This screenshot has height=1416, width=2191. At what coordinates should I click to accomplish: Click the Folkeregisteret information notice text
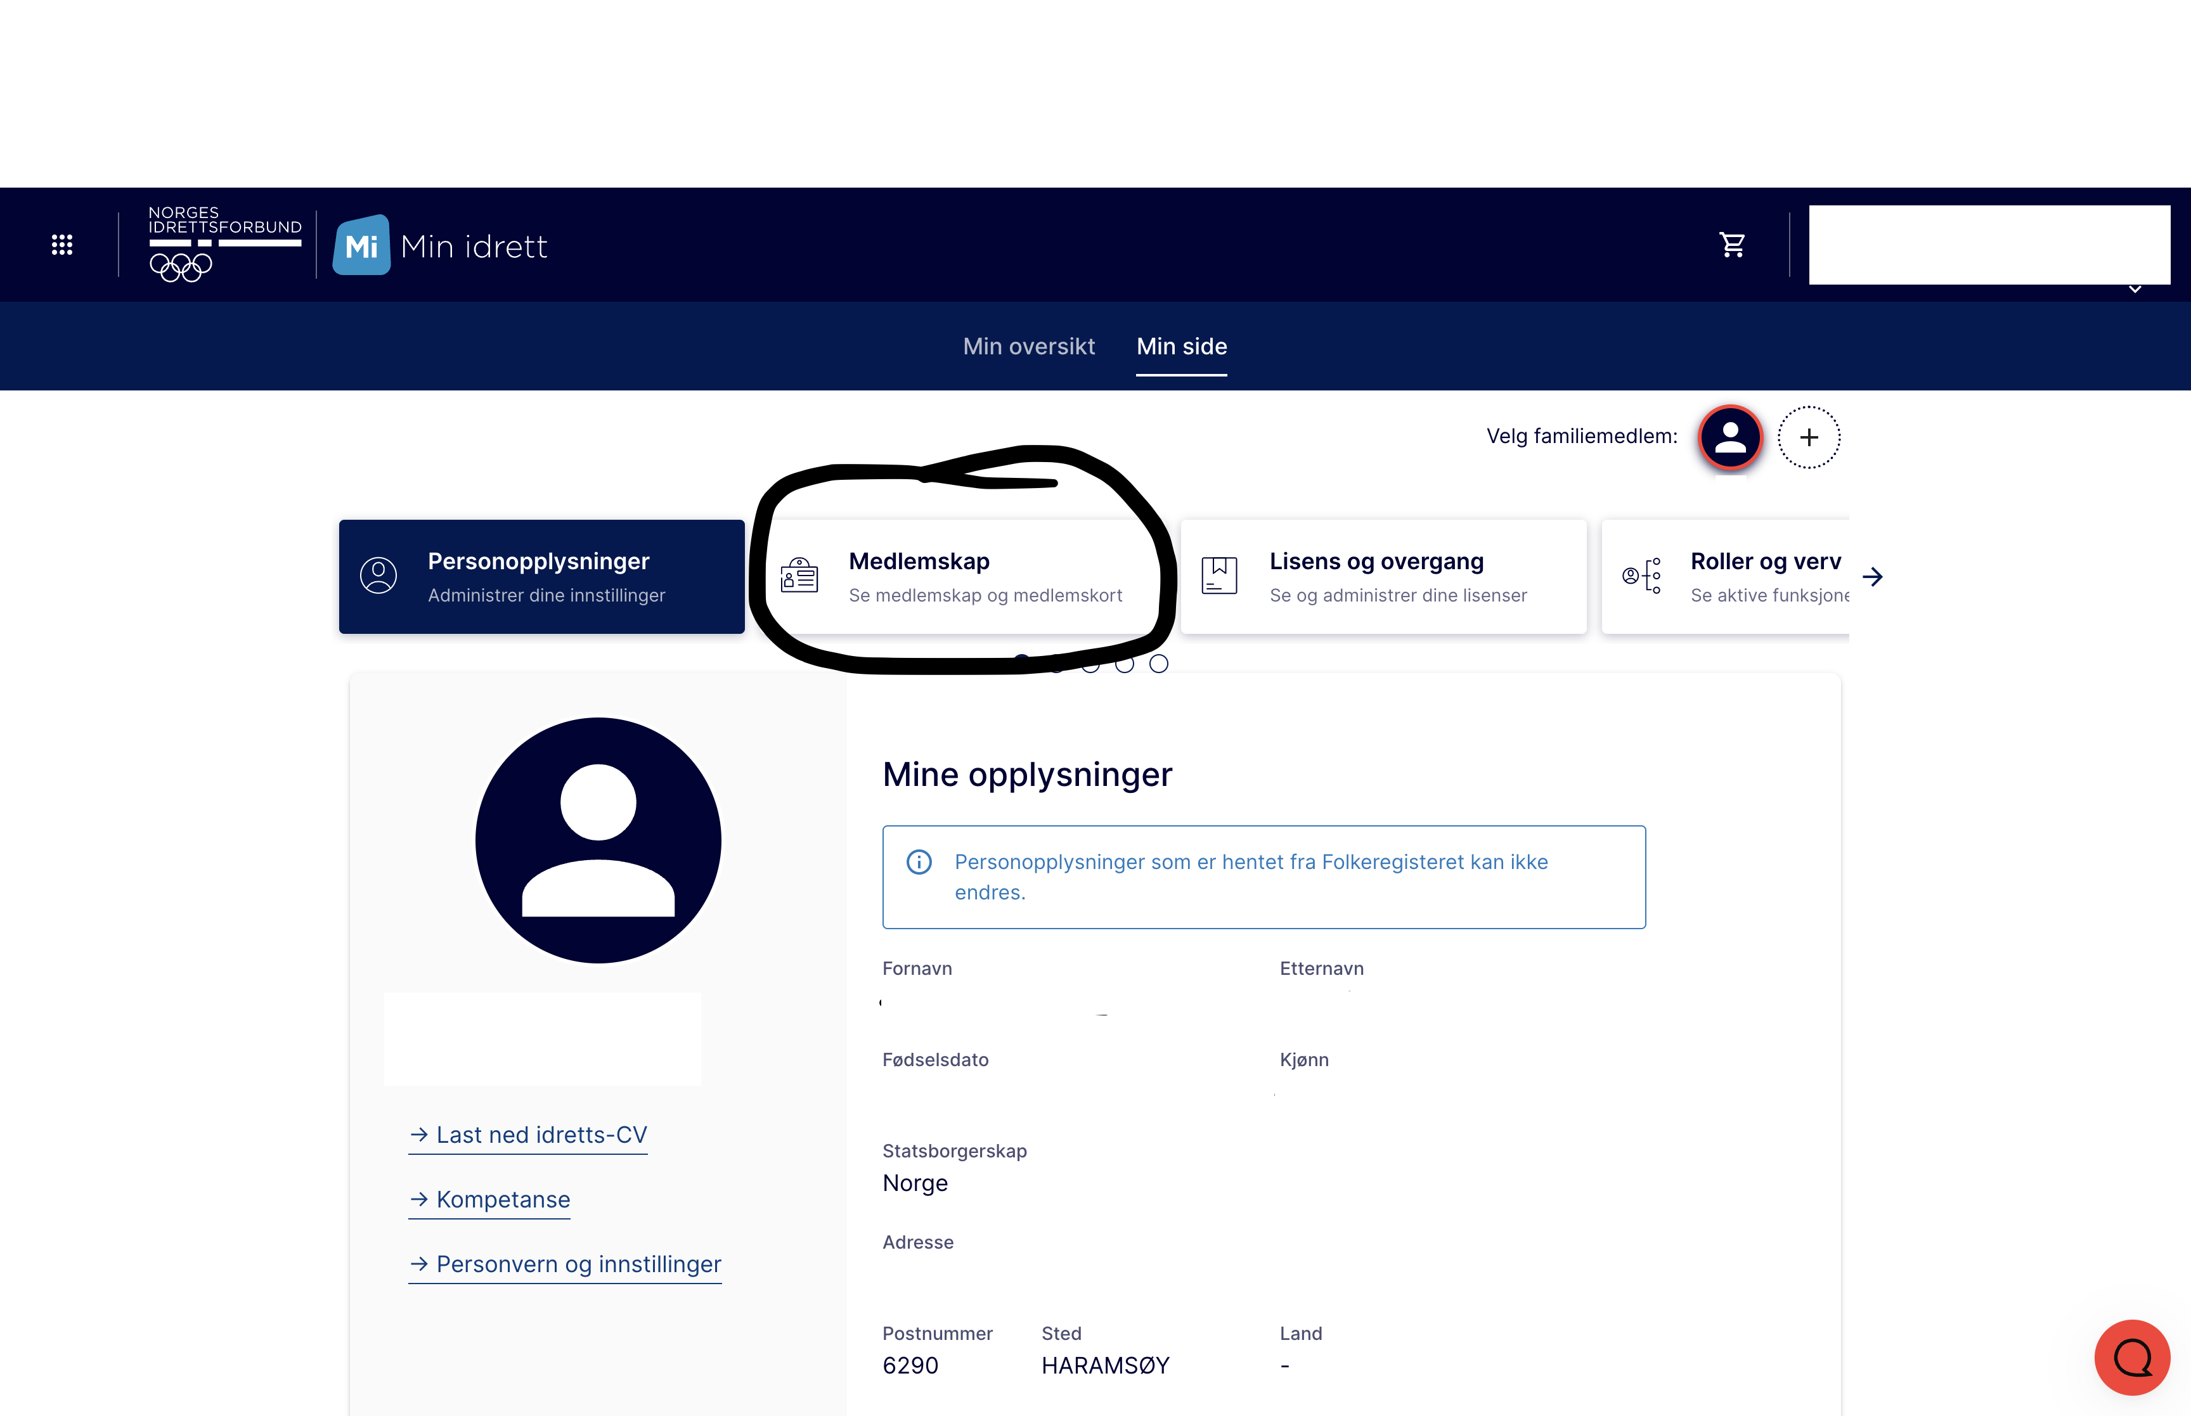(x=1250, y=877)
